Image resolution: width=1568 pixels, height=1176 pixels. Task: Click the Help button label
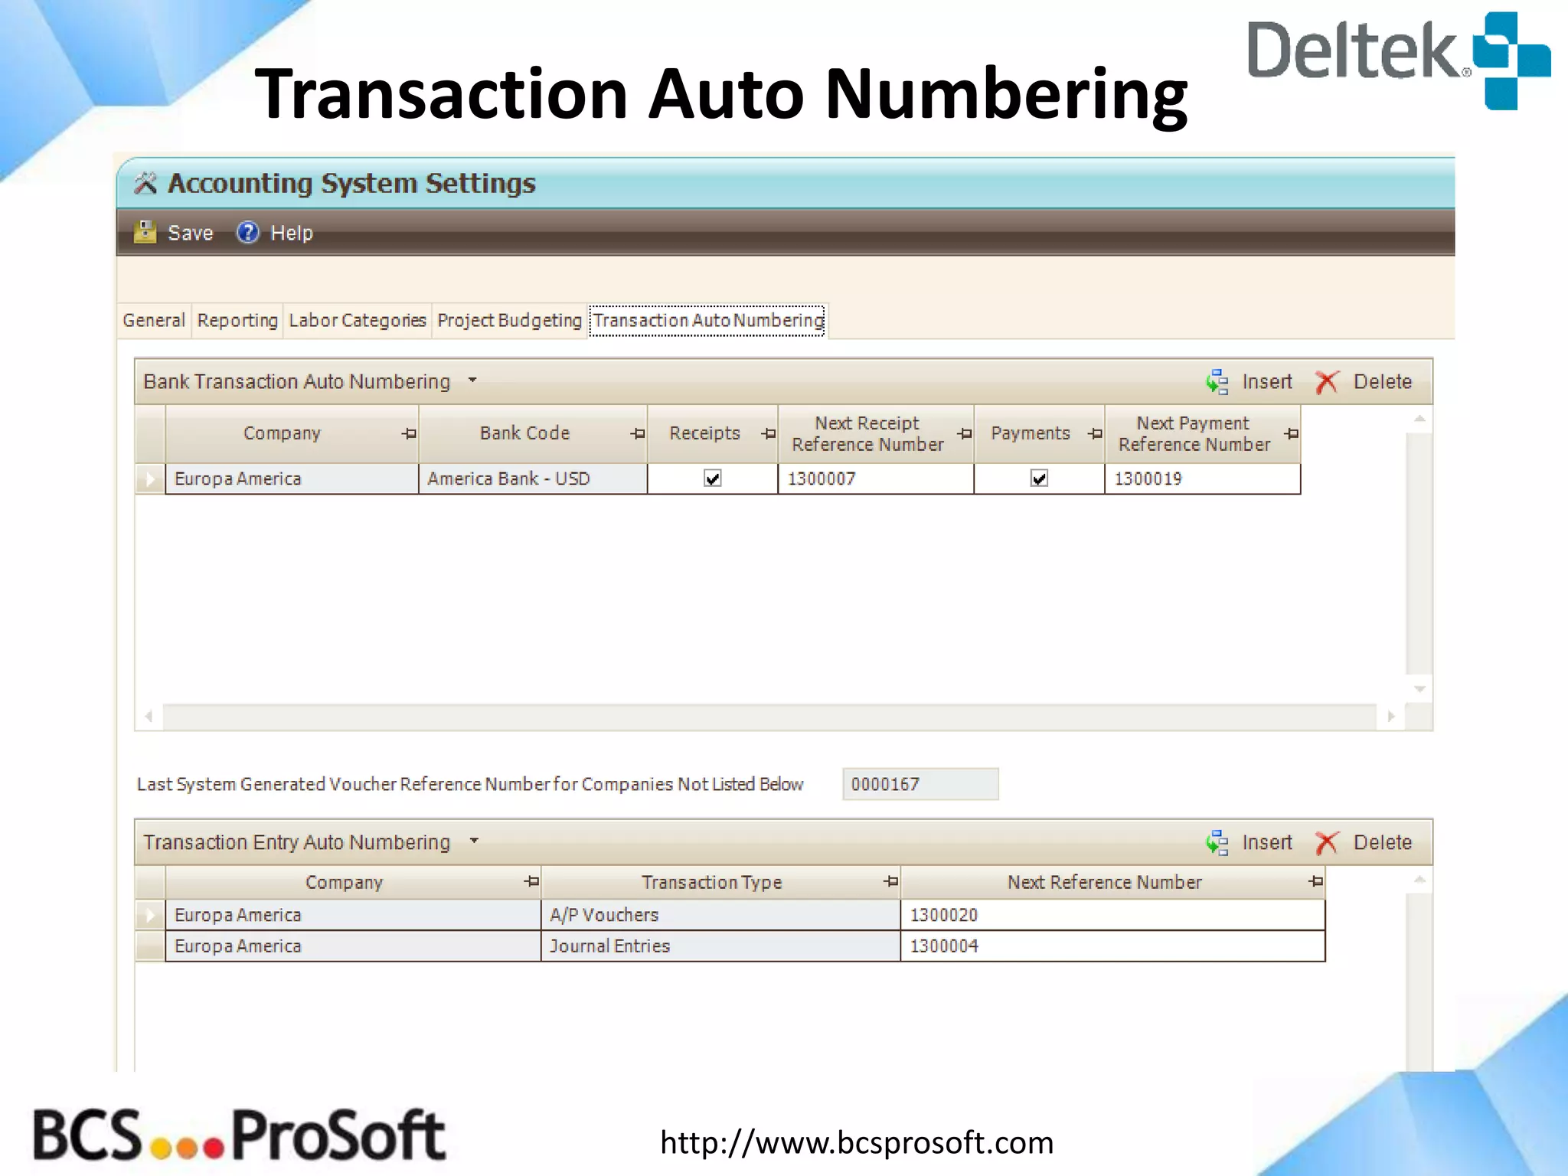click(292, 233)
